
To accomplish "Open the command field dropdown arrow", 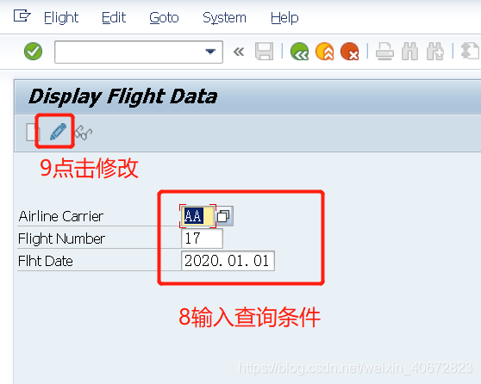I will pyautogui.click(x=210, y=52).
